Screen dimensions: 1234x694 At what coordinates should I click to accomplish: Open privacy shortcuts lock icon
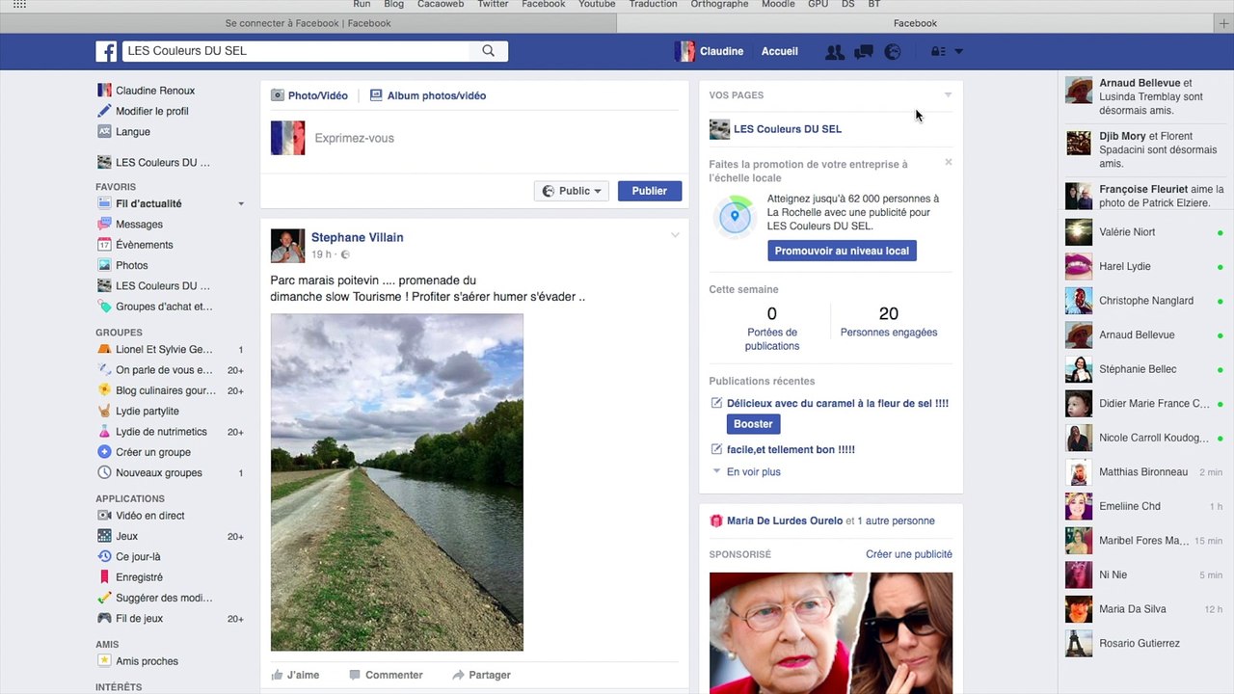click(x=938, y=52)
